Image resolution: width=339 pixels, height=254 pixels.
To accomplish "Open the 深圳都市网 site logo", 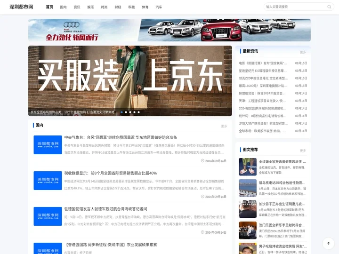I will tap(21, 7).
